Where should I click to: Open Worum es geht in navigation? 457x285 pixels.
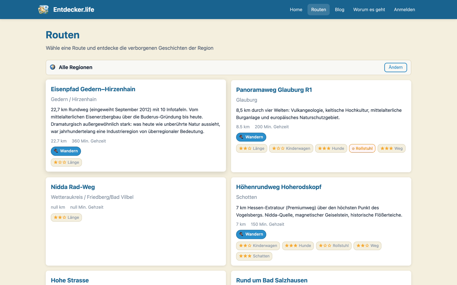tap(369, 10)
